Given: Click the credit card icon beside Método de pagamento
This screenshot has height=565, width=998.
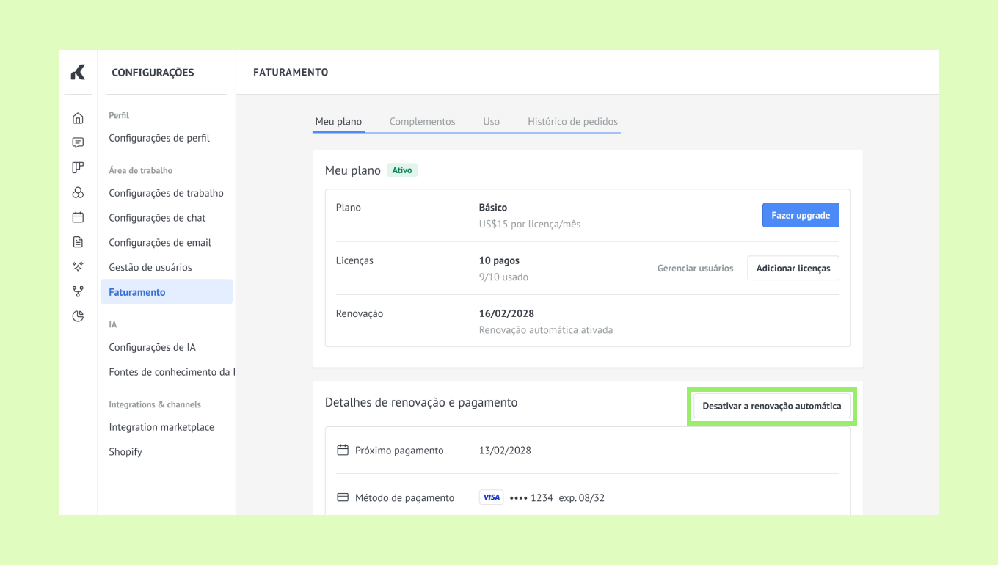Looking at the screenshot, I should (x=343, y=497).
